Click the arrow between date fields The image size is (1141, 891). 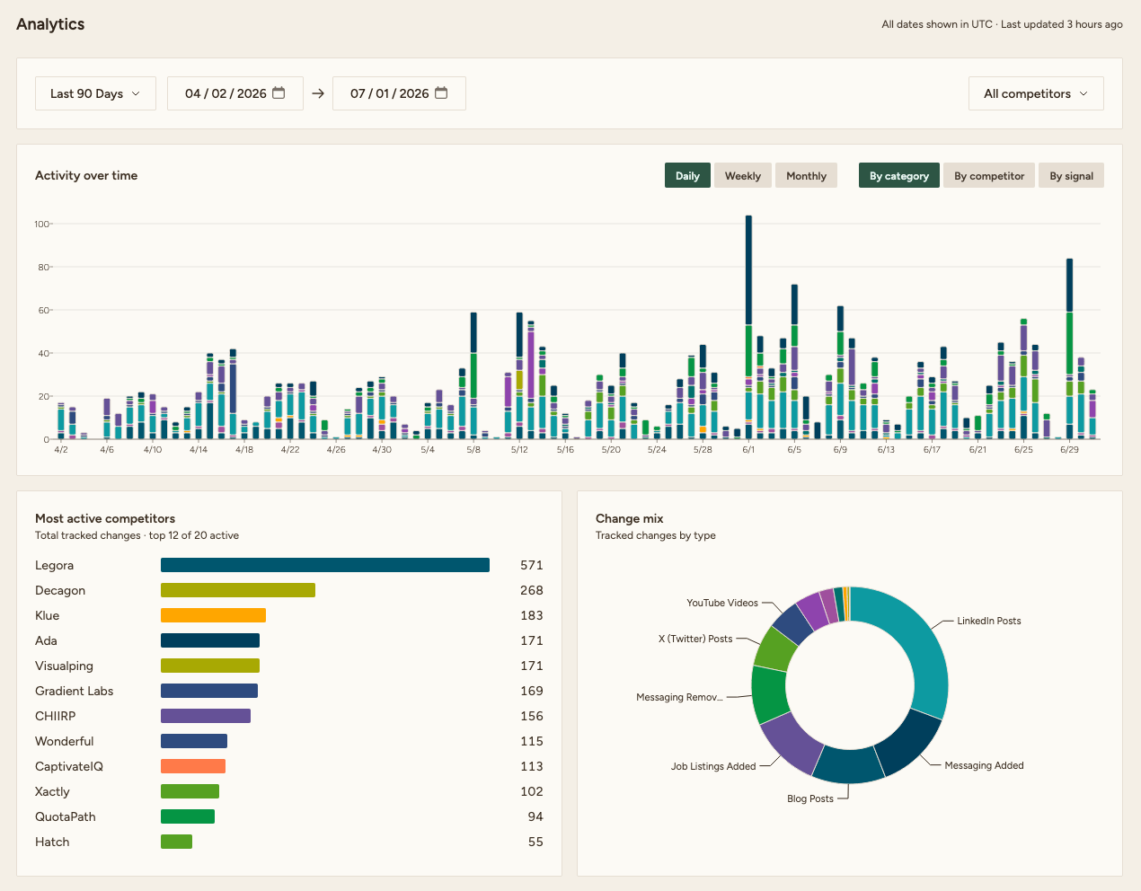click(318, 93)
